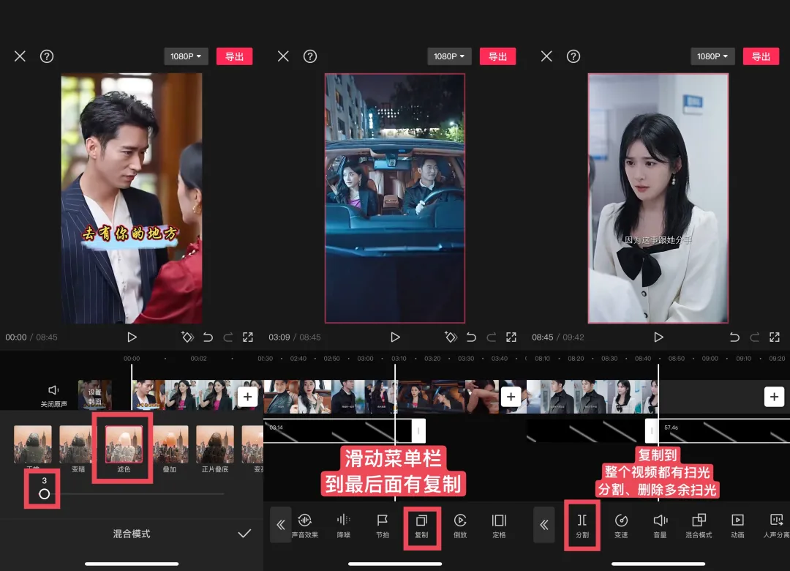Click the blend opacity slider handle at 3
This screenshot has height=571, width=790.
pos(45,494)
